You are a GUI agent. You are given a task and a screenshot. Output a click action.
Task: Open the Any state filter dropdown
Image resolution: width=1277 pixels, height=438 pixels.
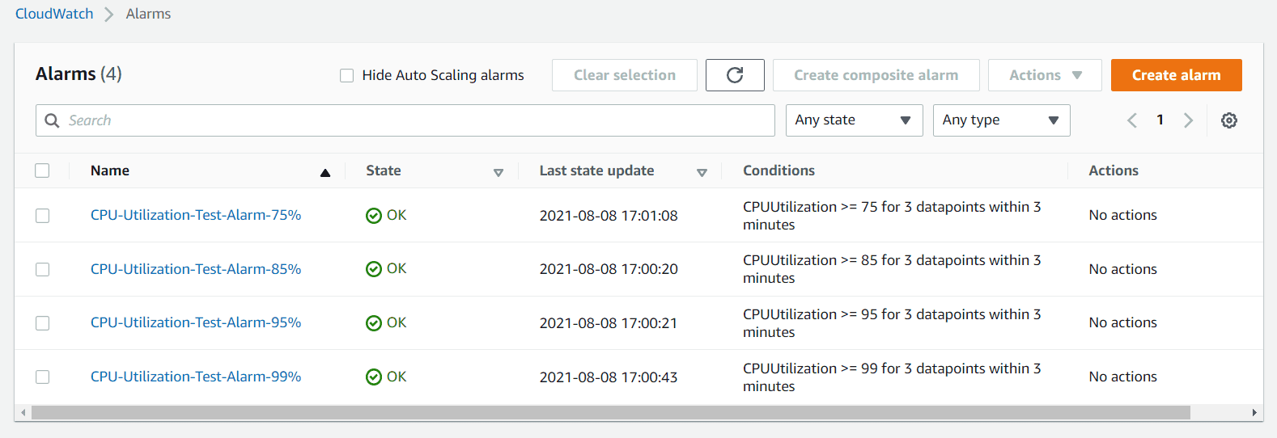coord(854,120)
